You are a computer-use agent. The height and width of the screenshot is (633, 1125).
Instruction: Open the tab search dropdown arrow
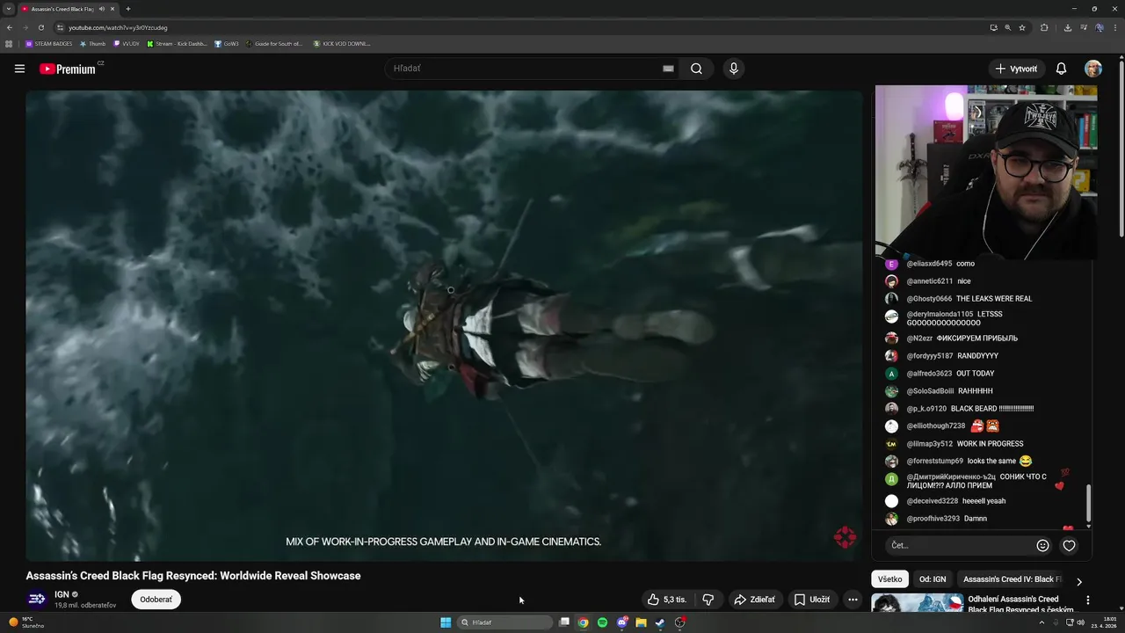pos(9,9)
